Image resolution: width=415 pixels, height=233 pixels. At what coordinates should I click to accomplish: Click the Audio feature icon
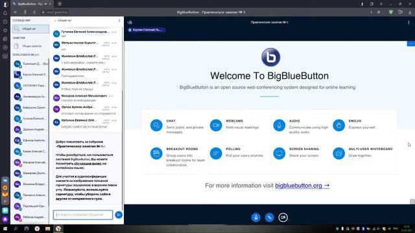pos(279,125)
